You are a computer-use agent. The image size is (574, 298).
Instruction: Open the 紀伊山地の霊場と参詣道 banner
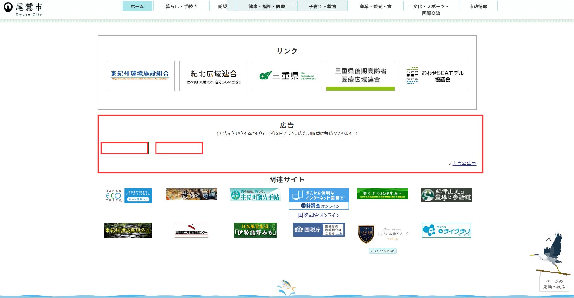[x=446, y=195]
